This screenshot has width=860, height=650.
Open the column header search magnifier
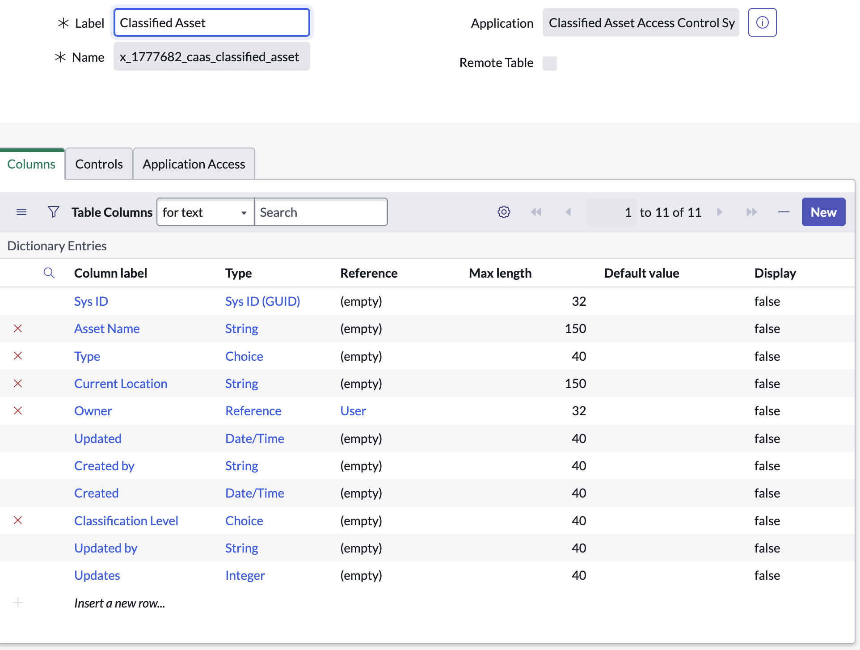(49, 273)
